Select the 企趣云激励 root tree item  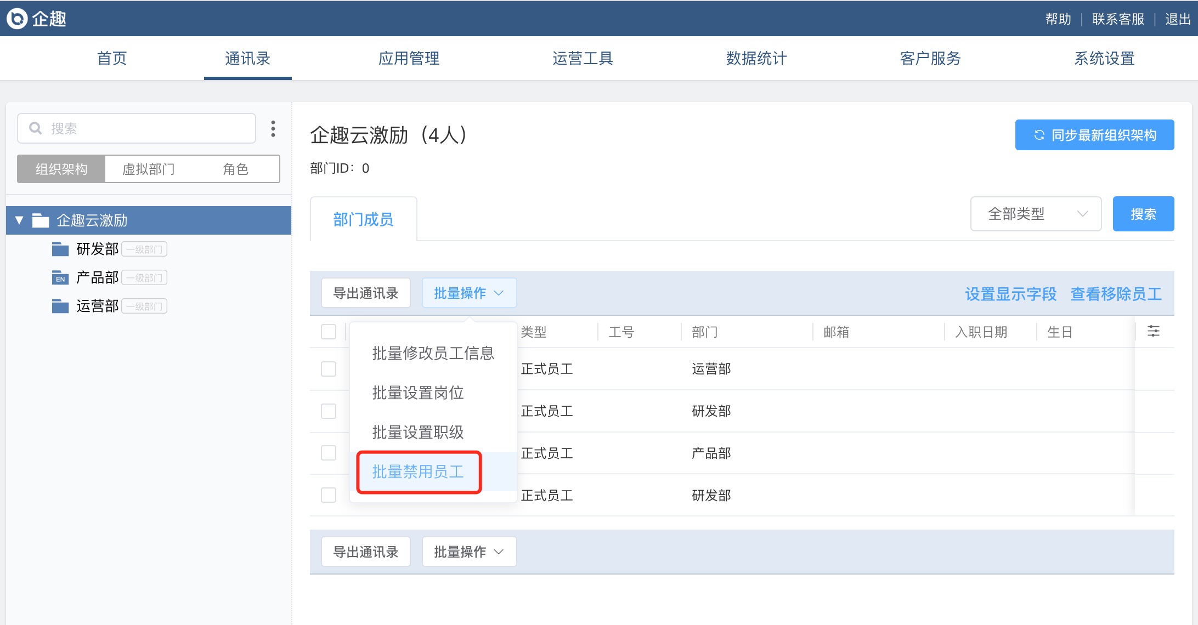149,220
